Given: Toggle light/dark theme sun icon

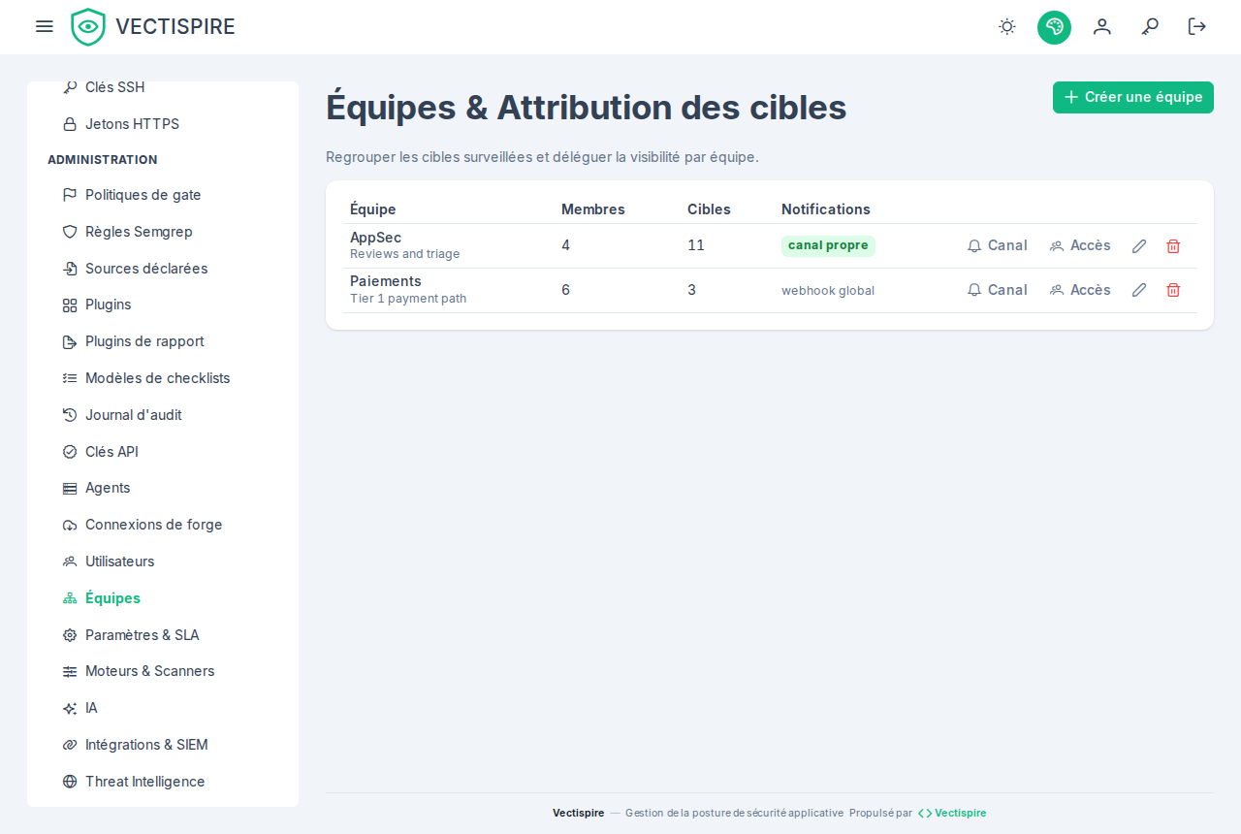Looking at the screenshot, I should pyautogui.click(x=1007, y=26).
